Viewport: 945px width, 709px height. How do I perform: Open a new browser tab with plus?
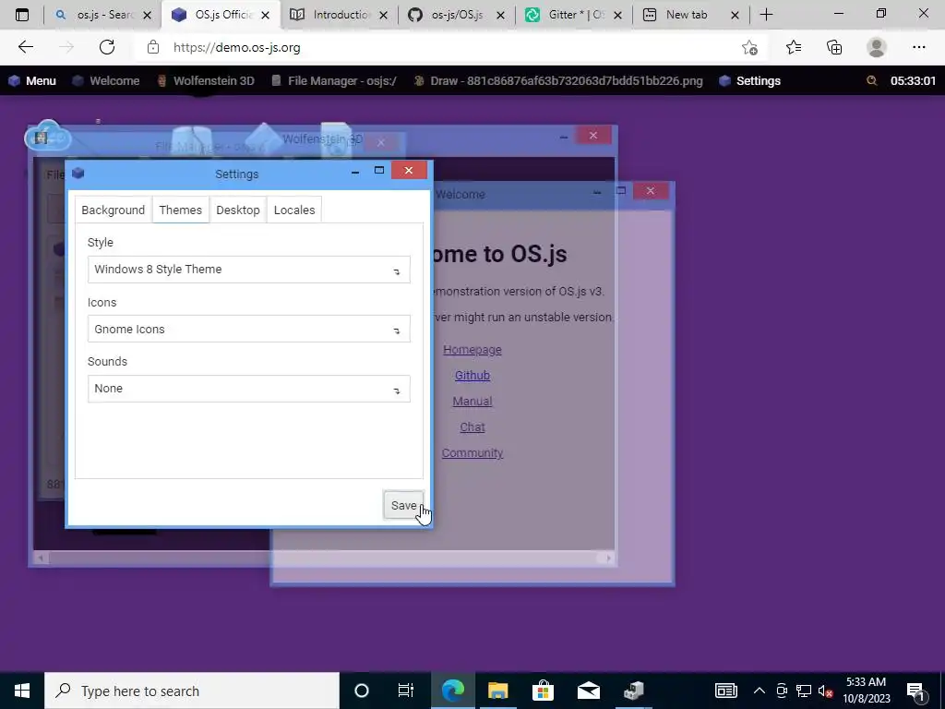(x=766, y=15)
